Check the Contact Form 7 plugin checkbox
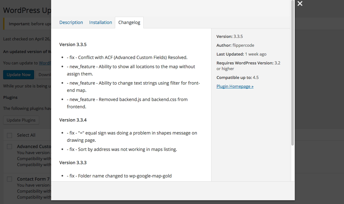Screen dimensions: 344x204 pyautogui.click(x=9, y=179)
